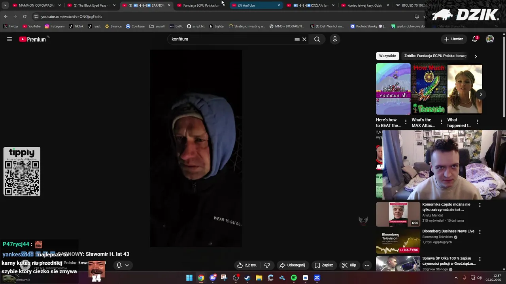
Task: Select 'Źródło: Fundacja ECPU Polska' chip
Action: [x=435, y=56]
